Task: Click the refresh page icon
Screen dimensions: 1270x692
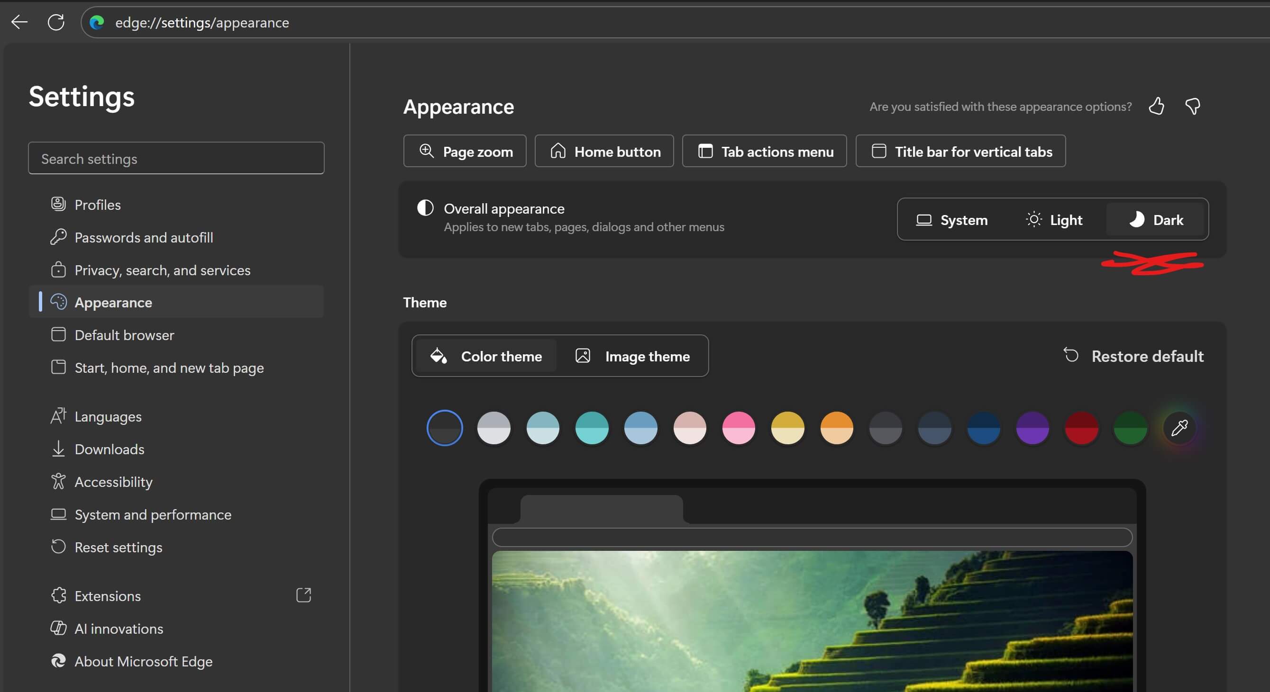Action: [56, 22]
